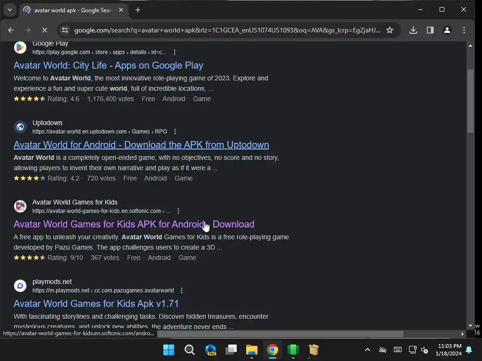Click the softonic.com breadcrumb URL
482x361 pixels.
click(x=102, y=211)
